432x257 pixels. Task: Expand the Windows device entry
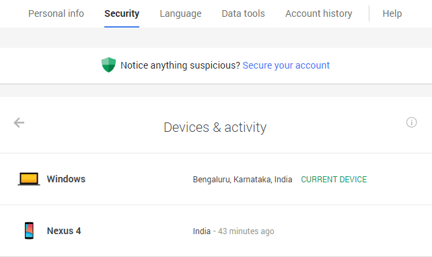[x=216, y=179]
